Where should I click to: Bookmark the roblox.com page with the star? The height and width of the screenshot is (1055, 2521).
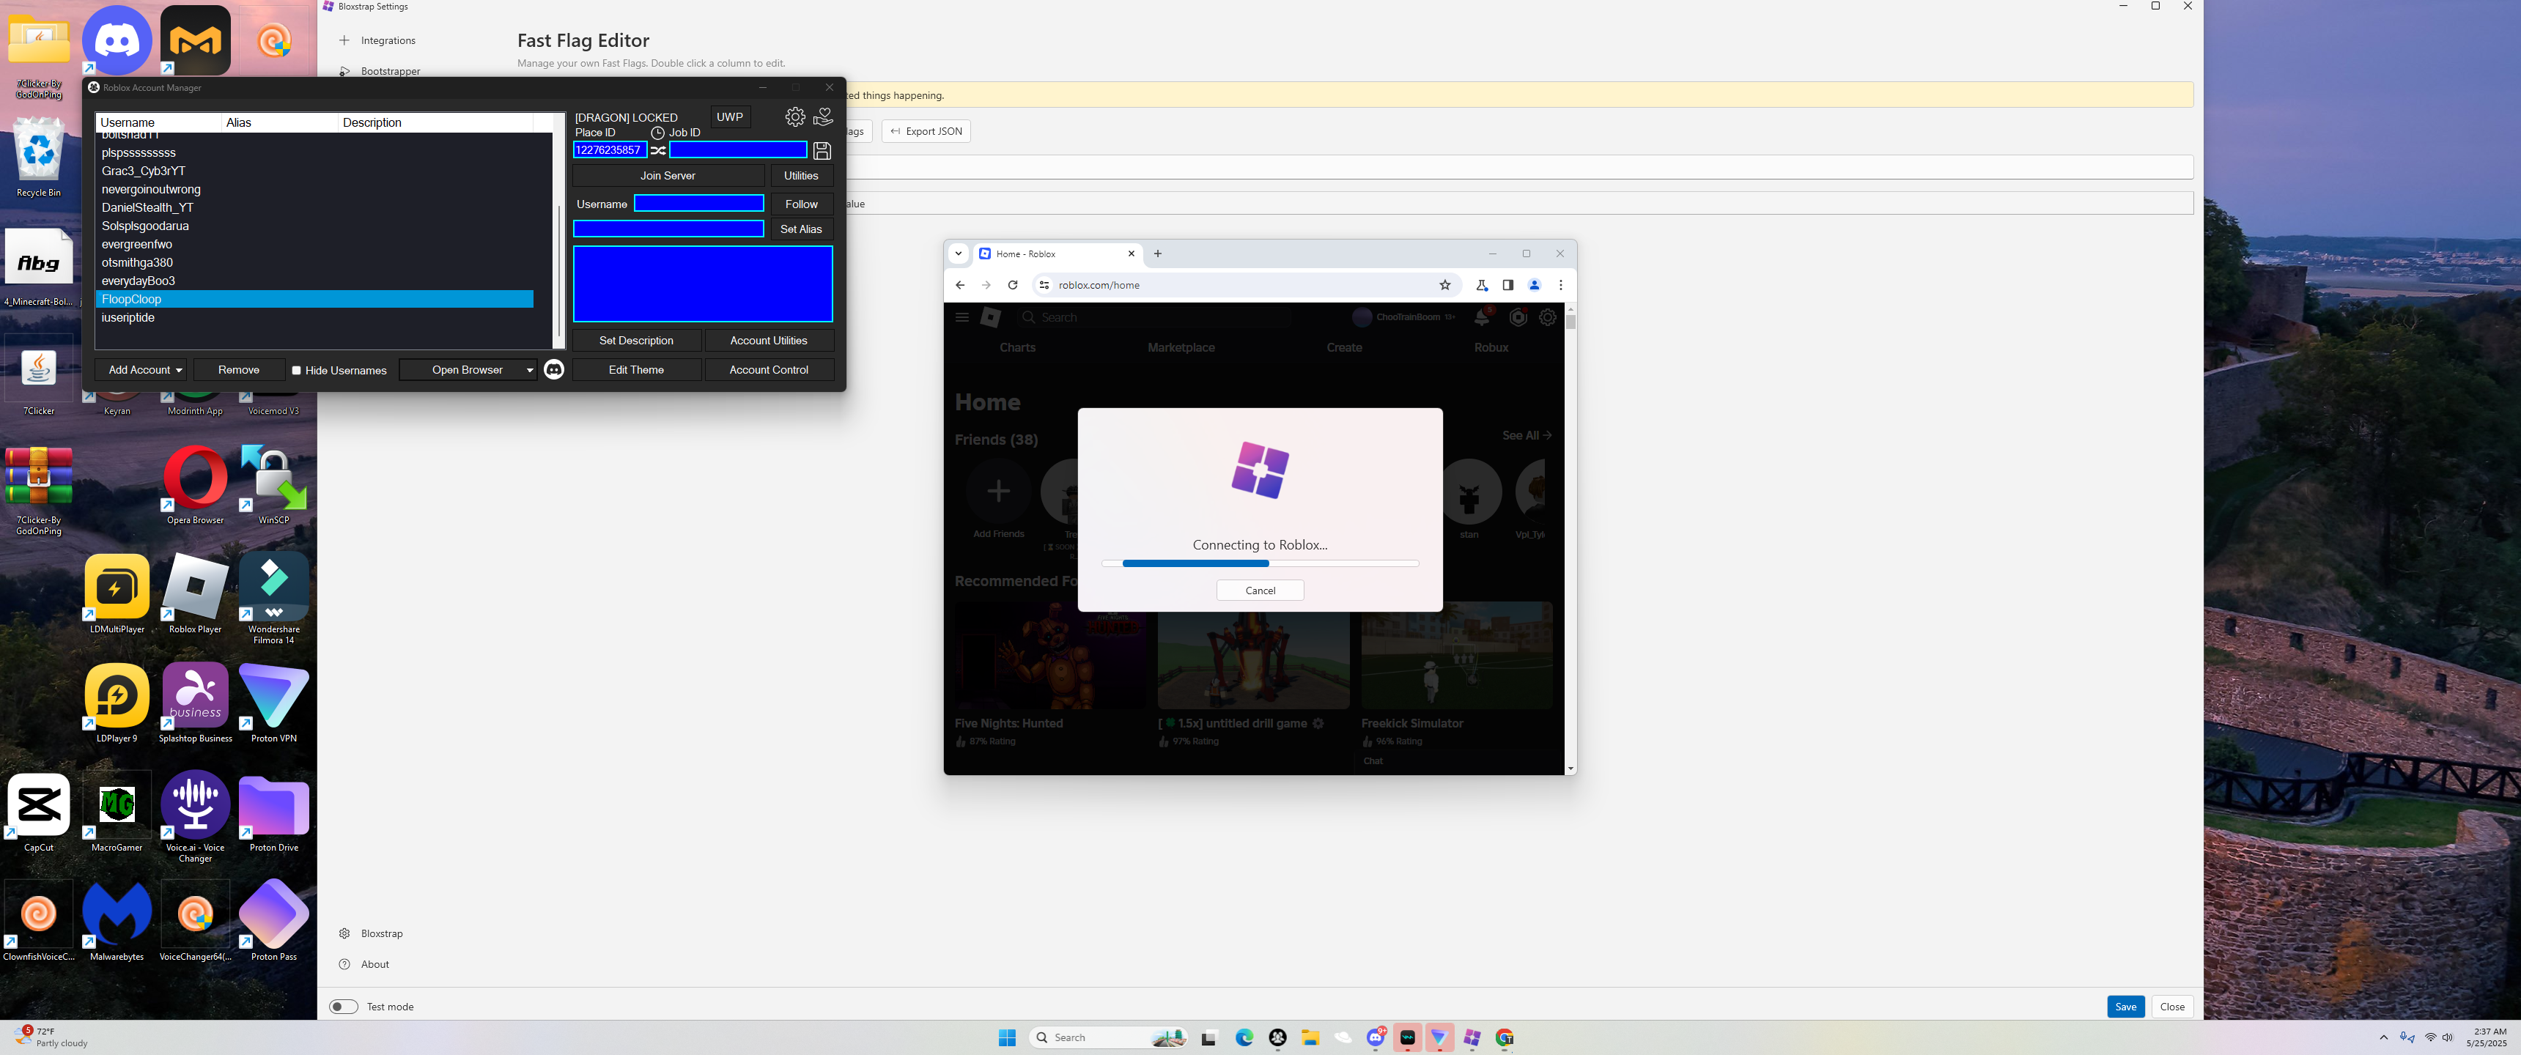1444,286
